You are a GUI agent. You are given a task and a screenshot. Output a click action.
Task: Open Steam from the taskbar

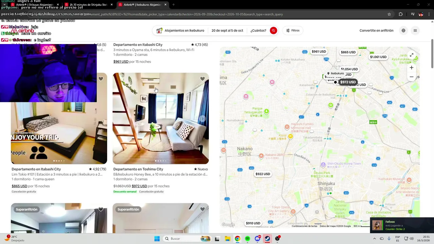(268, 239)
